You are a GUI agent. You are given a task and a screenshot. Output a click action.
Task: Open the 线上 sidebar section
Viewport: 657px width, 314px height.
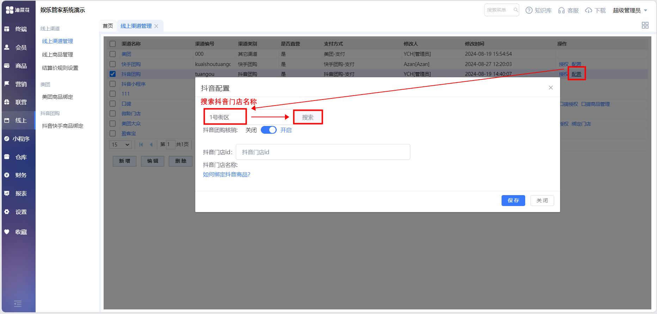click(18, 120)
